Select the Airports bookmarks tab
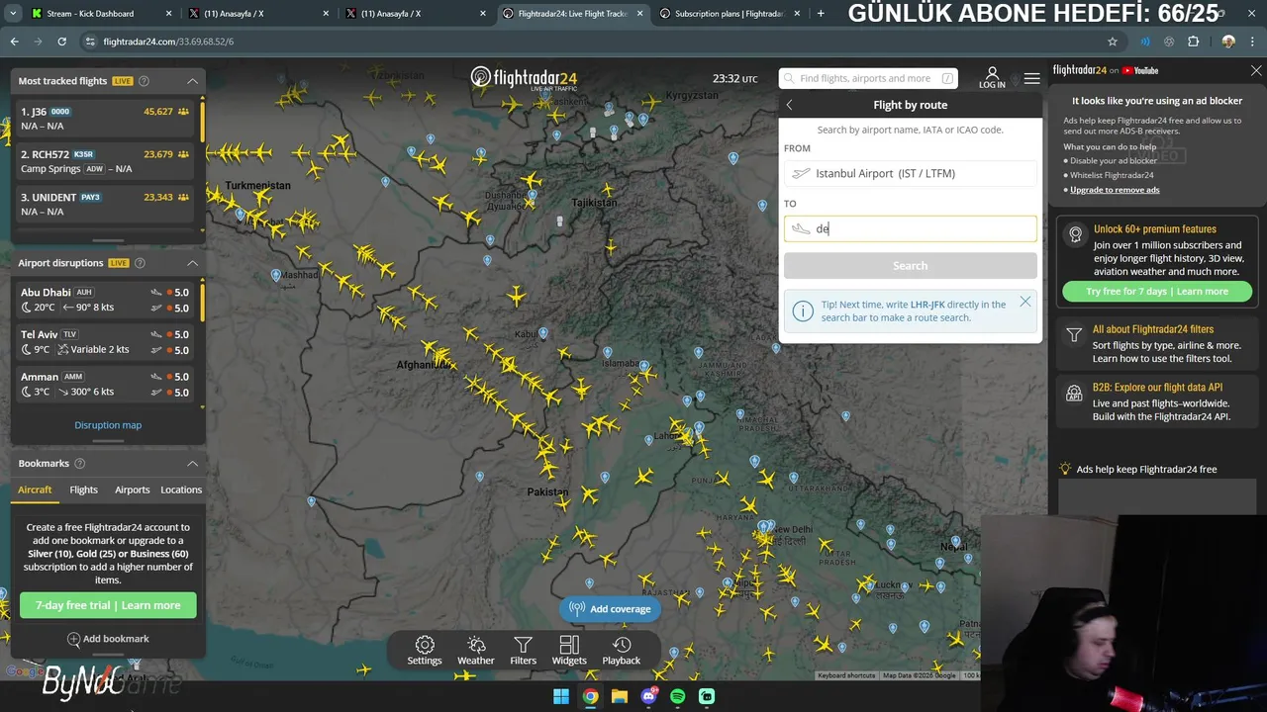1267x712 pixels. 132,489
